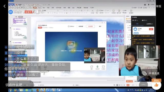164x92 pixels.
Task: Tap 申请连麦 to request mic link
Action: pos(154,73)
